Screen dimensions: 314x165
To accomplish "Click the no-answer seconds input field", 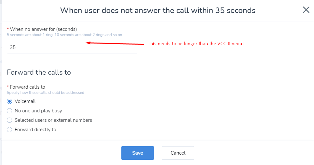I will pos(72,47).
